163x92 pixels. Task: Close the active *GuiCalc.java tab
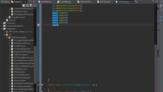(132, 2)
